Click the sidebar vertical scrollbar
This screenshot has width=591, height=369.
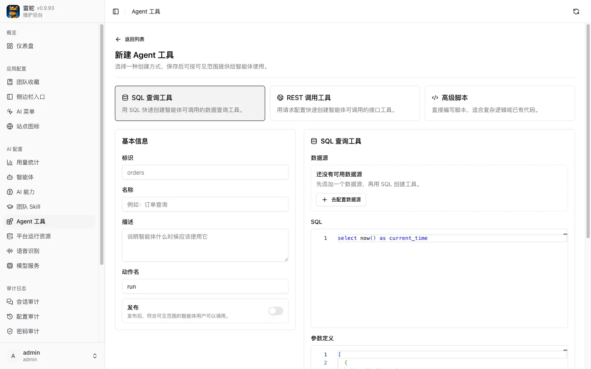pyautogui.click(x=102, y=144)
